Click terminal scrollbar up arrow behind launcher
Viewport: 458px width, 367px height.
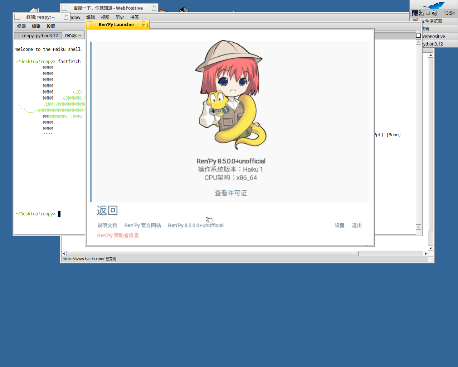point(418,42)
